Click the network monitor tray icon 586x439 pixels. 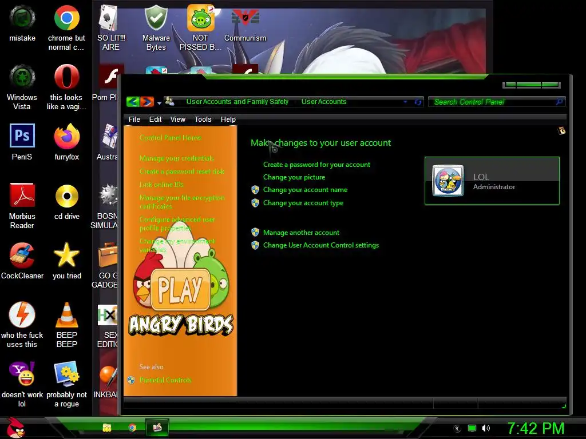tap(472, 428)
